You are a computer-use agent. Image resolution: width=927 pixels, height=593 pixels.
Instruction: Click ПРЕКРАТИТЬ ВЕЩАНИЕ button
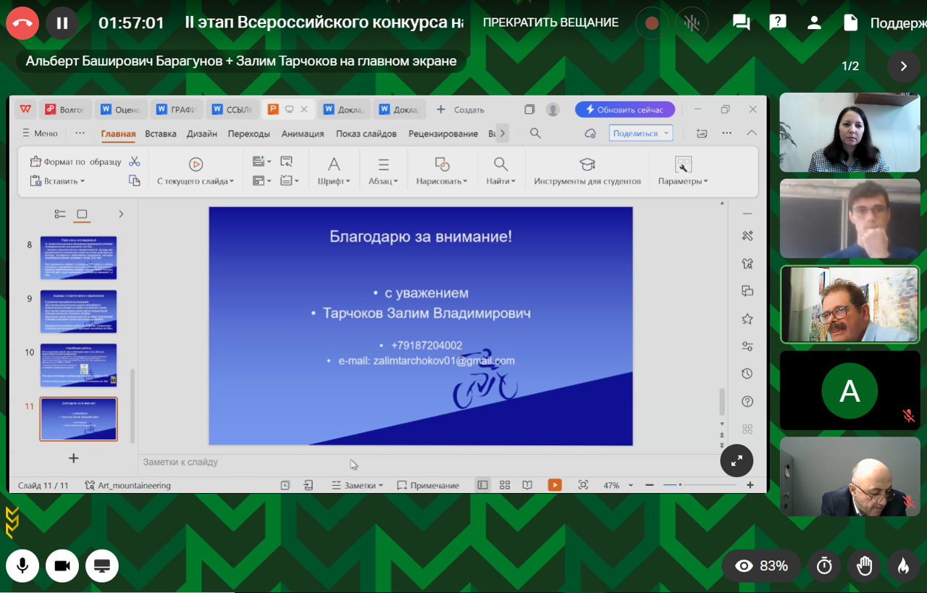tap(550, 23)
